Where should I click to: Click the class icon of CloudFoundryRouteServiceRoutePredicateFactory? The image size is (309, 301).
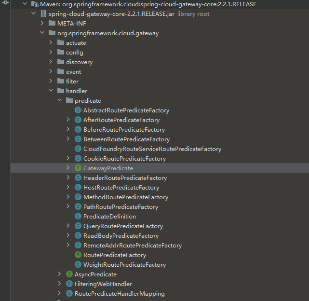pyautogui.click(x=78, y=149)
